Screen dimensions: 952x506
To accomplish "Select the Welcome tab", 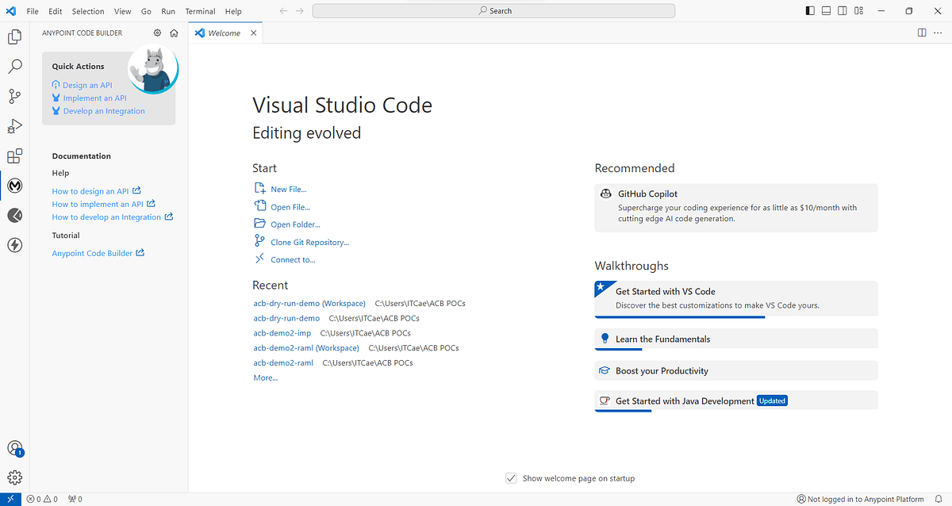I will click(x=225, y=33).
